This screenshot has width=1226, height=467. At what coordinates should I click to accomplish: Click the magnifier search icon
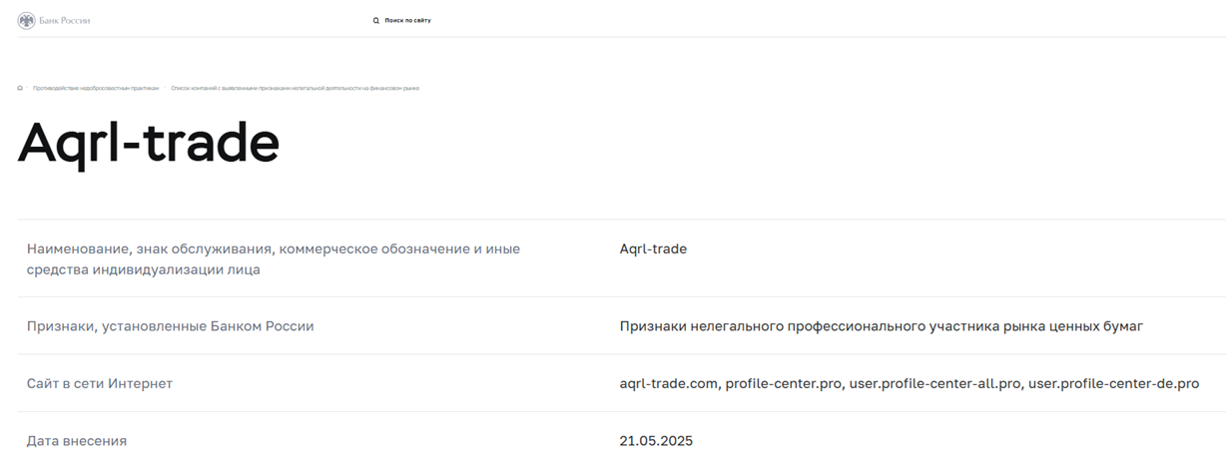point(376,20)
